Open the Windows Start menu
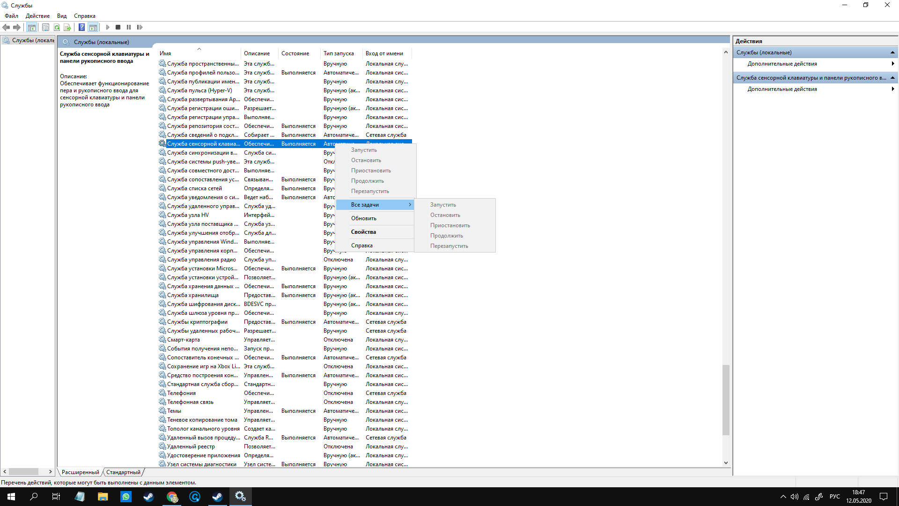899x506 pixels. coord(11,497)
